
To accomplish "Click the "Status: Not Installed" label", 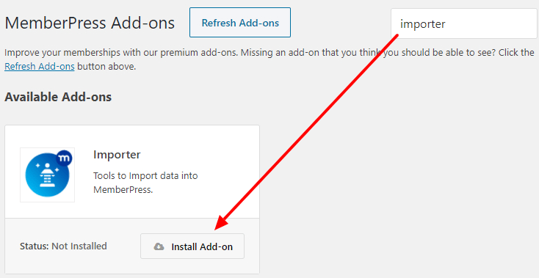I will pos(64,246).
